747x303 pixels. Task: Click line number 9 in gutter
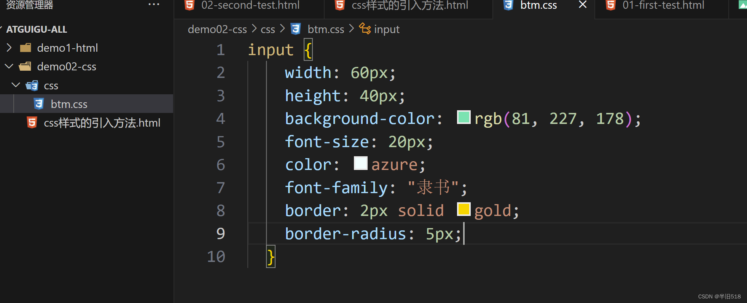click(221, 233)
